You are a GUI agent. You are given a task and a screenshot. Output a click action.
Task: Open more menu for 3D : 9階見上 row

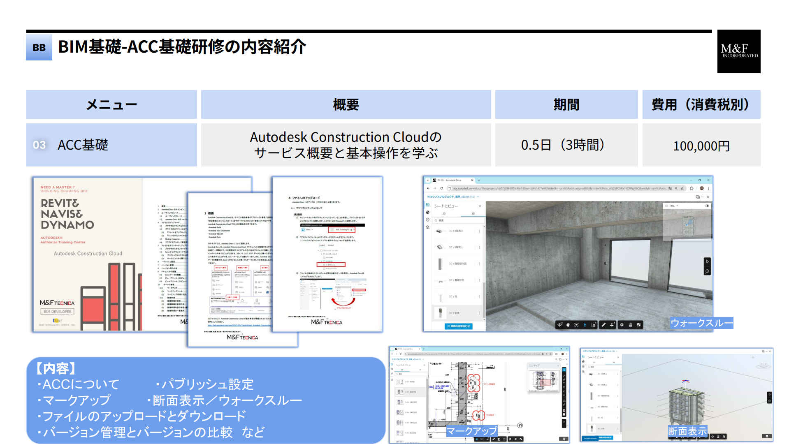point(479,247)
